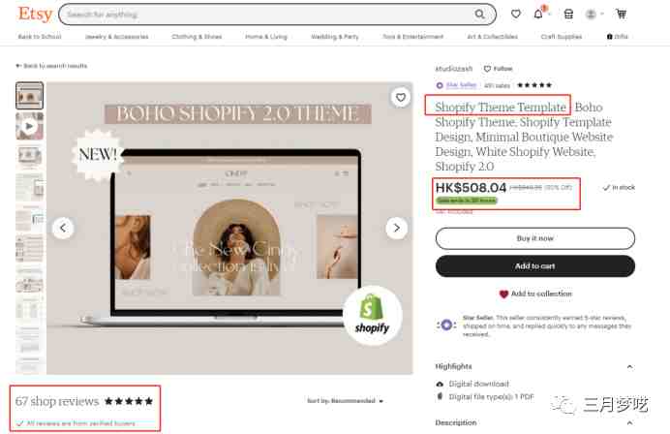Collapse the Highlights section chevron
Viewport: 670px width, 434px height.
(x=629, y=367)
